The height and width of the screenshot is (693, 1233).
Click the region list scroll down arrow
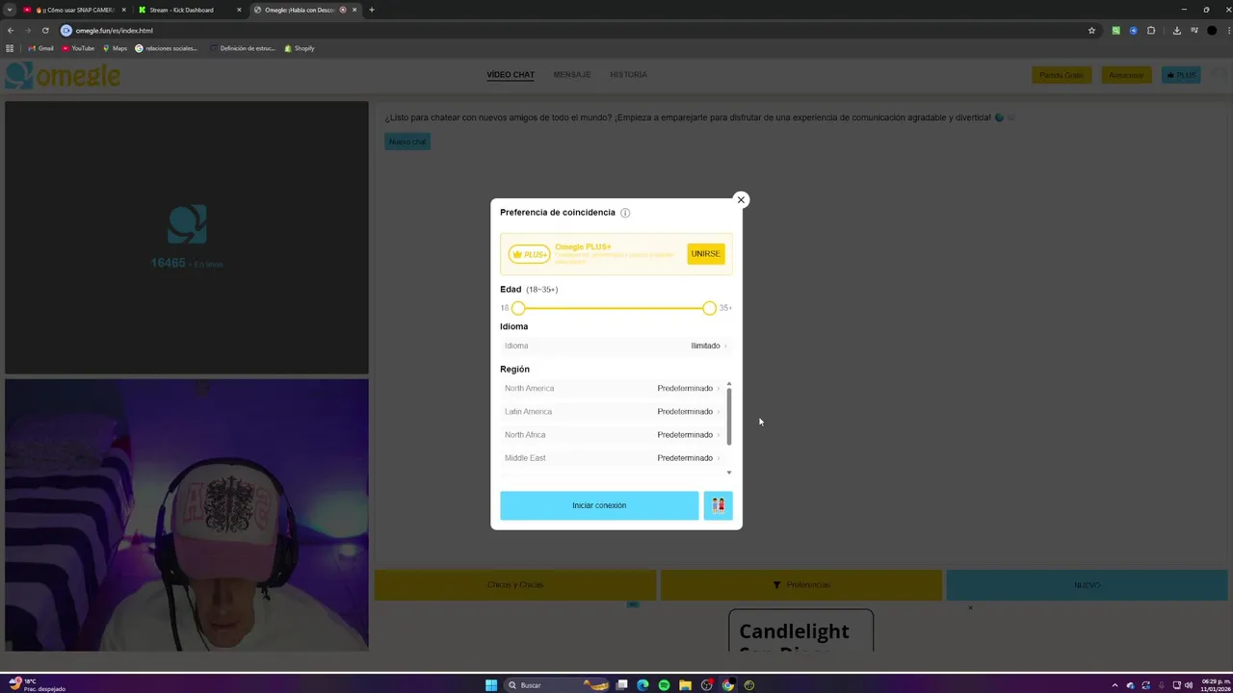[729, 473]
